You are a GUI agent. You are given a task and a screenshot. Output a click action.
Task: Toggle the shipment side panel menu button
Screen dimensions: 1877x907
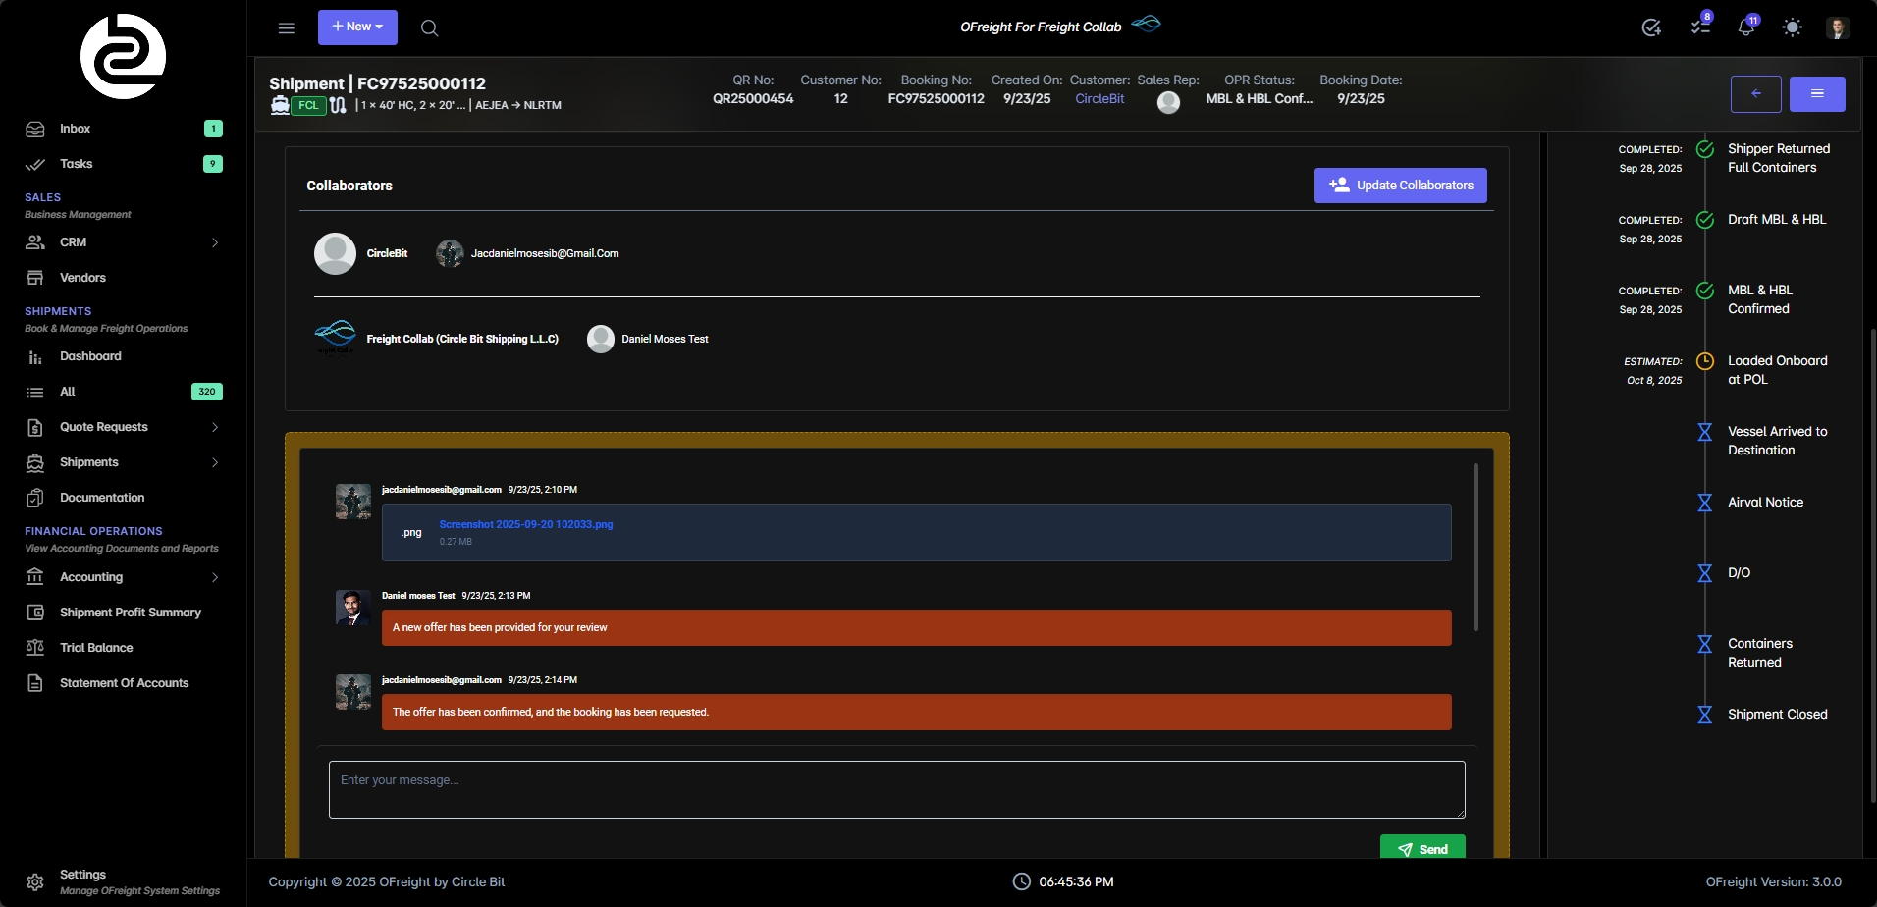point(1816,94)
